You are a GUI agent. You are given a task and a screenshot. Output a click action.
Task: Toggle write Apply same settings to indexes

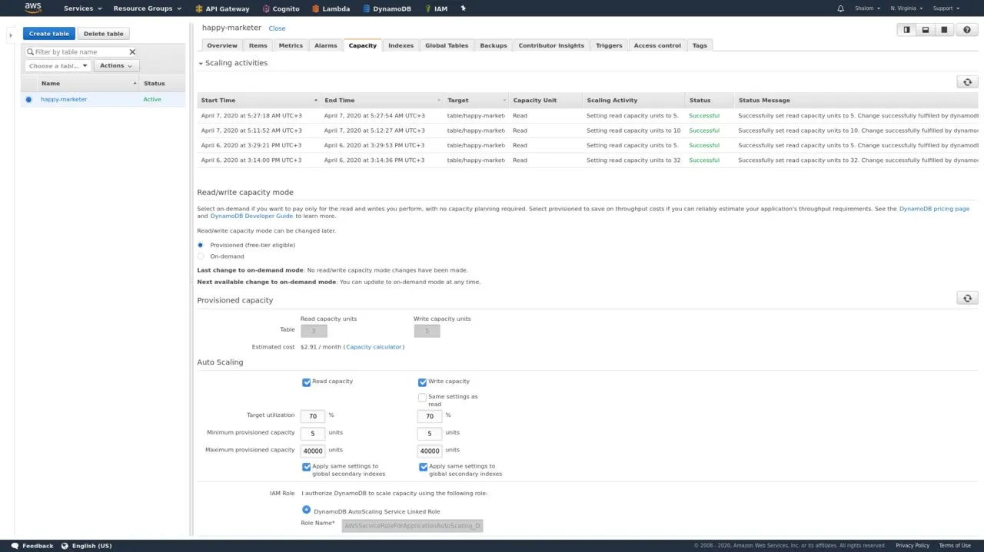pyautogui.click(x=423, y=467)
